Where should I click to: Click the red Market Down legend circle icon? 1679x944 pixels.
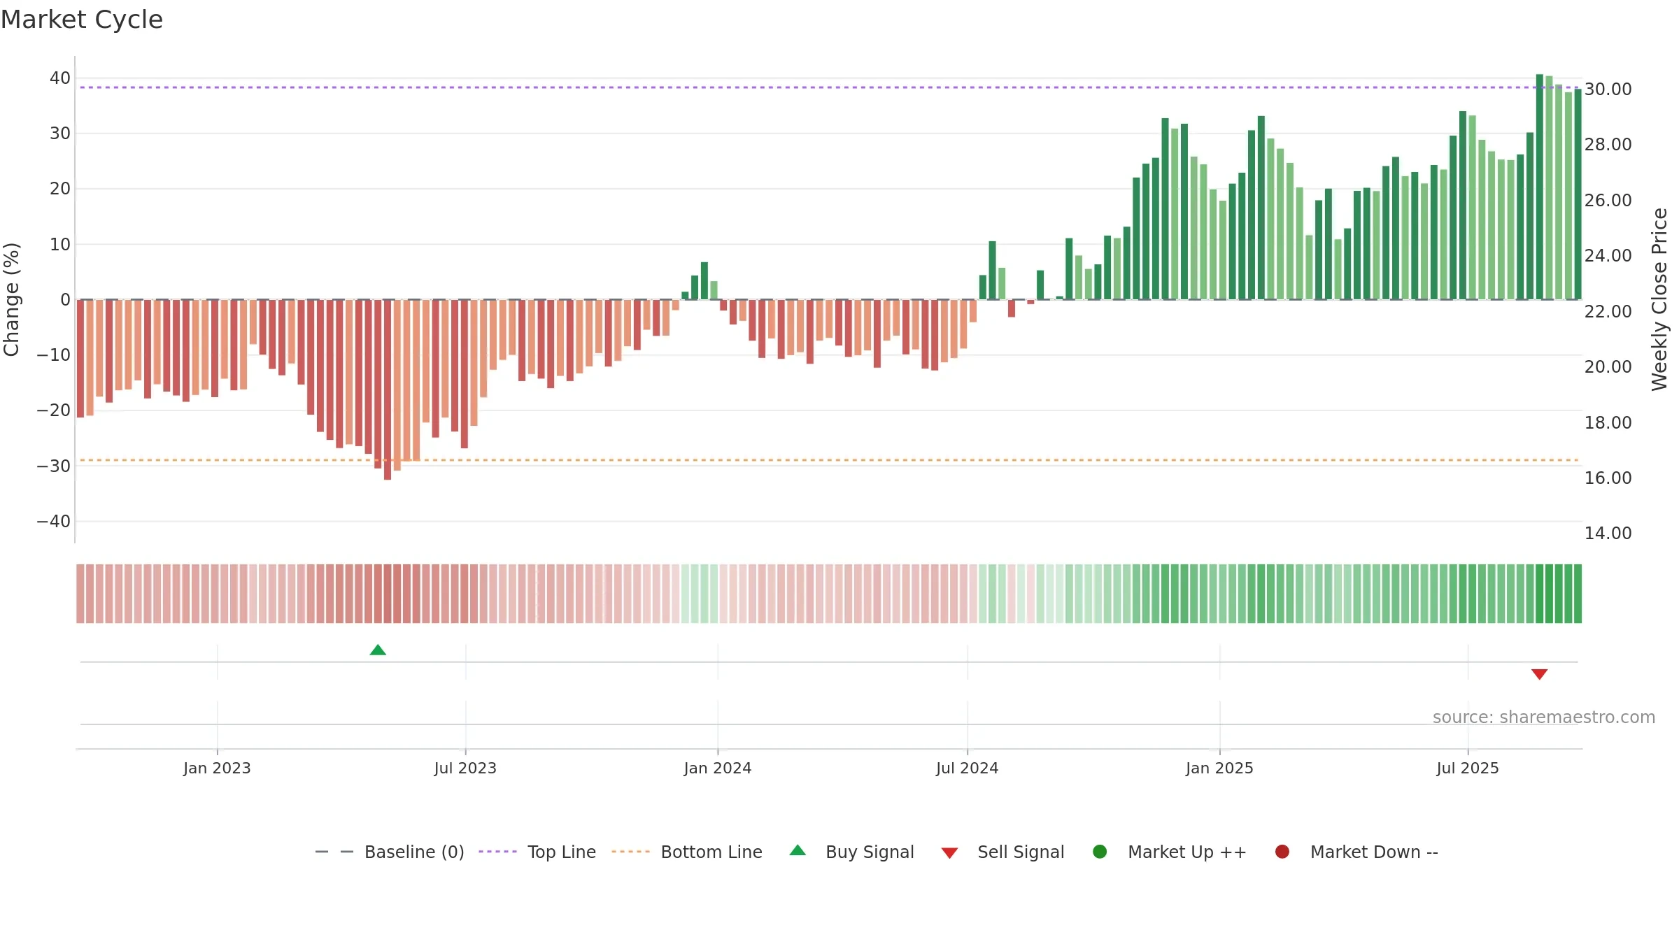tap(1282, 852)
